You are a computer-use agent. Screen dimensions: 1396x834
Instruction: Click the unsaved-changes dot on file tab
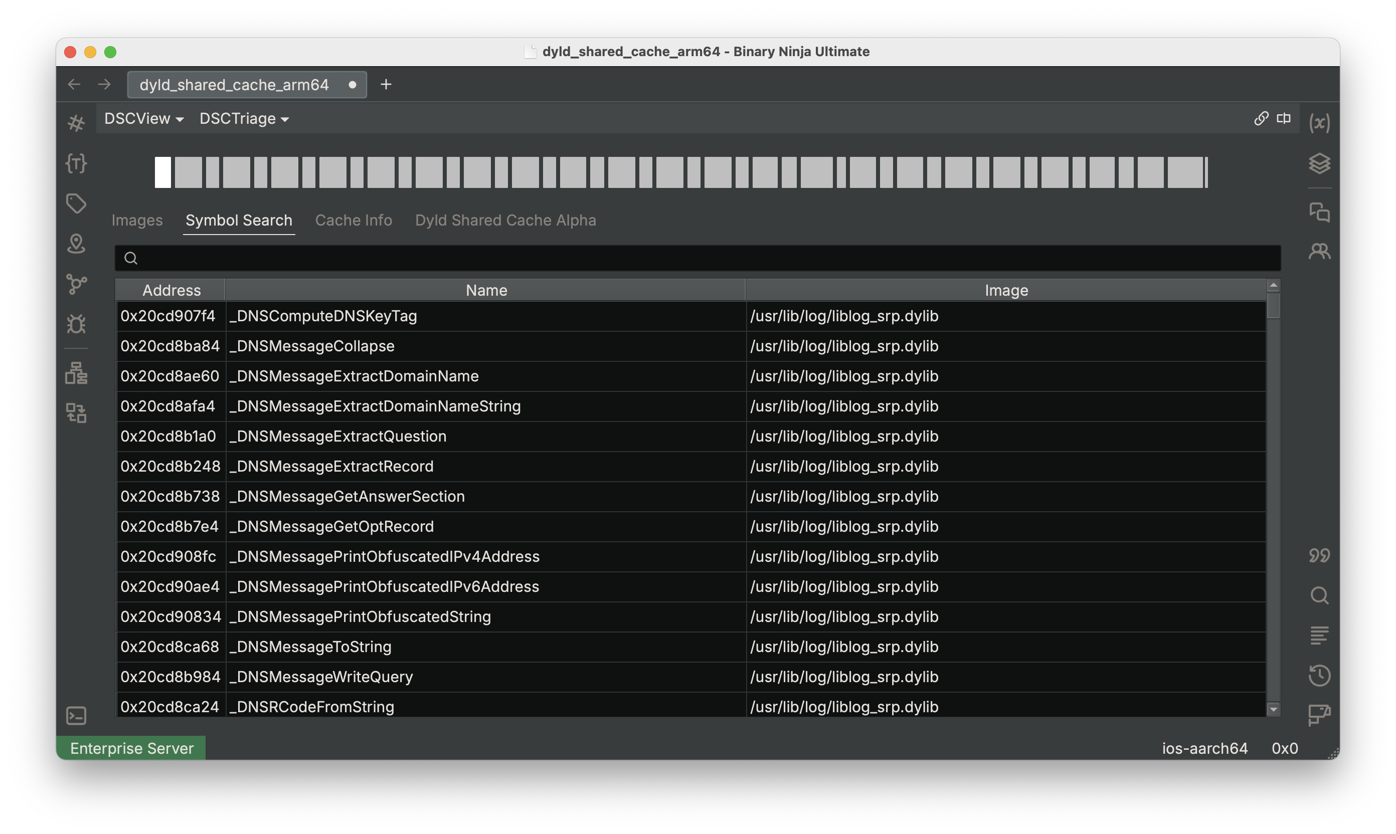(352, 85)
